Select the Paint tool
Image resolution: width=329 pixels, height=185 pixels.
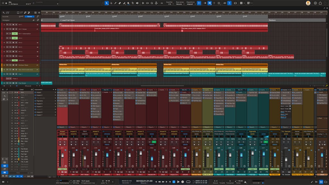tap(124, 3)
